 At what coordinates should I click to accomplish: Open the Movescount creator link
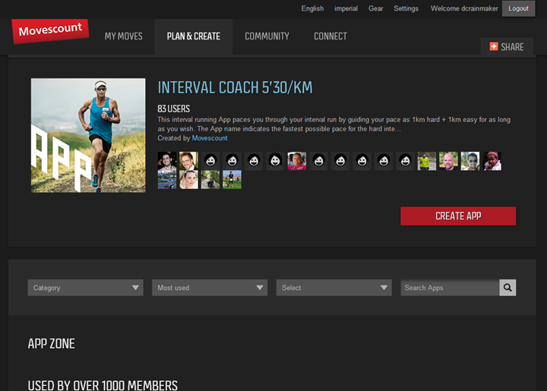tap(210, 138)
